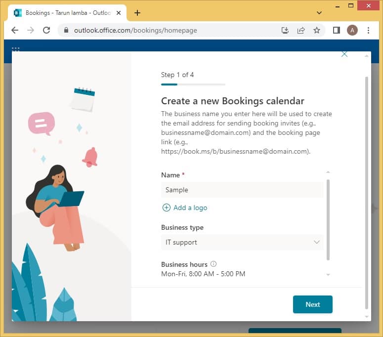This screenshot has height=337, width=383.
Task: Close the Bookings browser tab
Action: click(x=119, y=13)
